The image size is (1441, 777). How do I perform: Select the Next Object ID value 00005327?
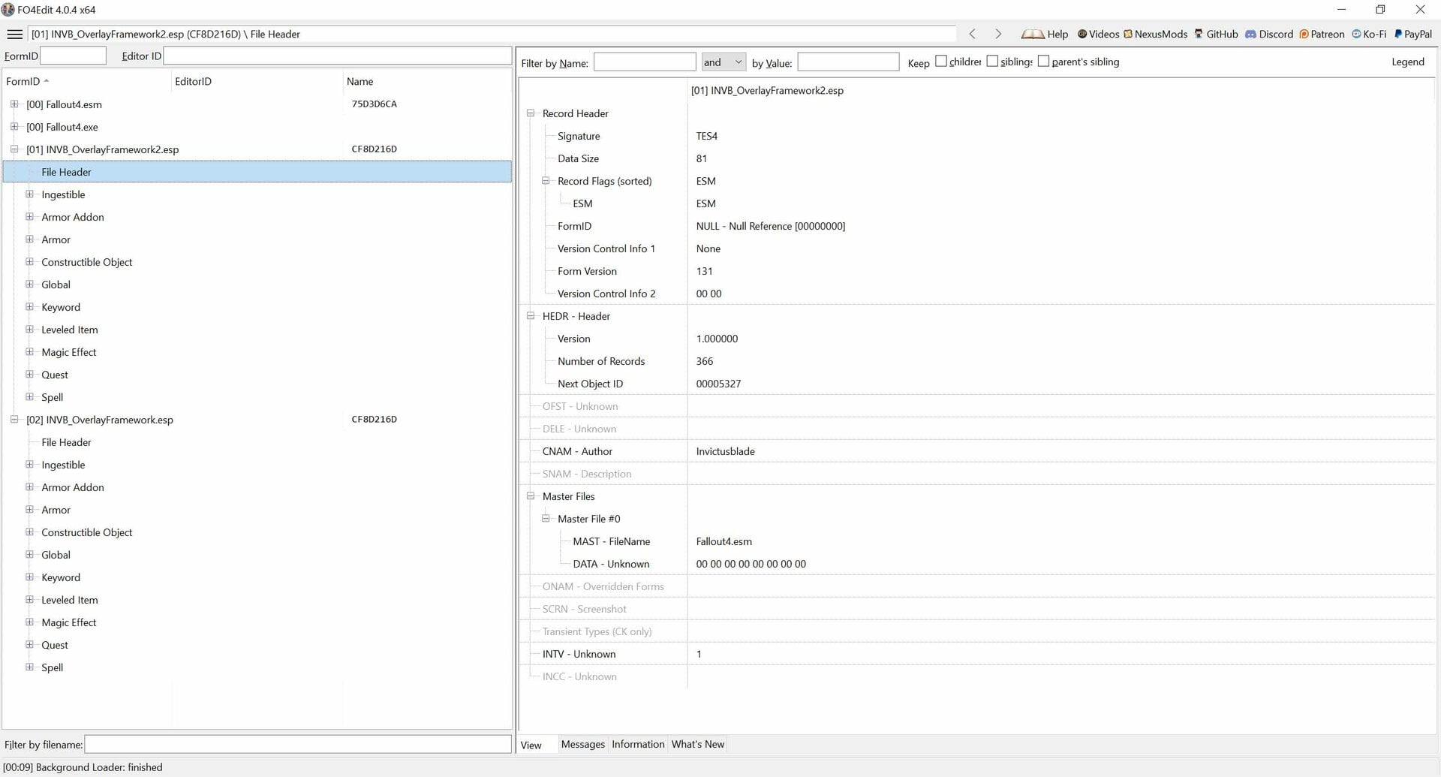[718, 384]
